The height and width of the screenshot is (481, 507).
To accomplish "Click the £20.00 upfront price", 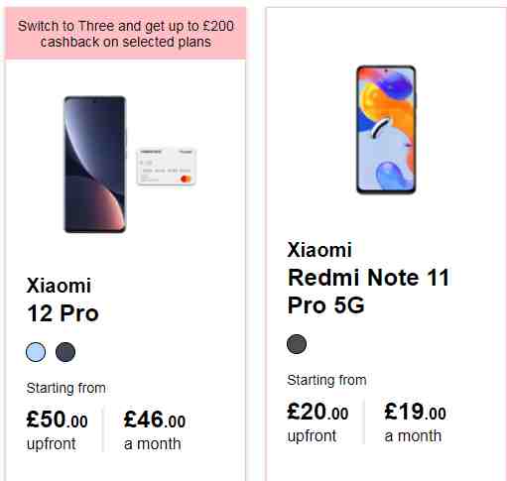I will pyautogui.click(x=317, y=412).
